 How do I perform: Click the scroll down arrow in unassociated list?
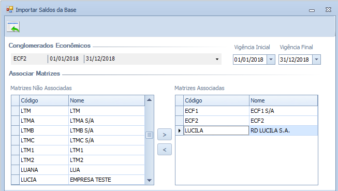click(x=149, y=180)
